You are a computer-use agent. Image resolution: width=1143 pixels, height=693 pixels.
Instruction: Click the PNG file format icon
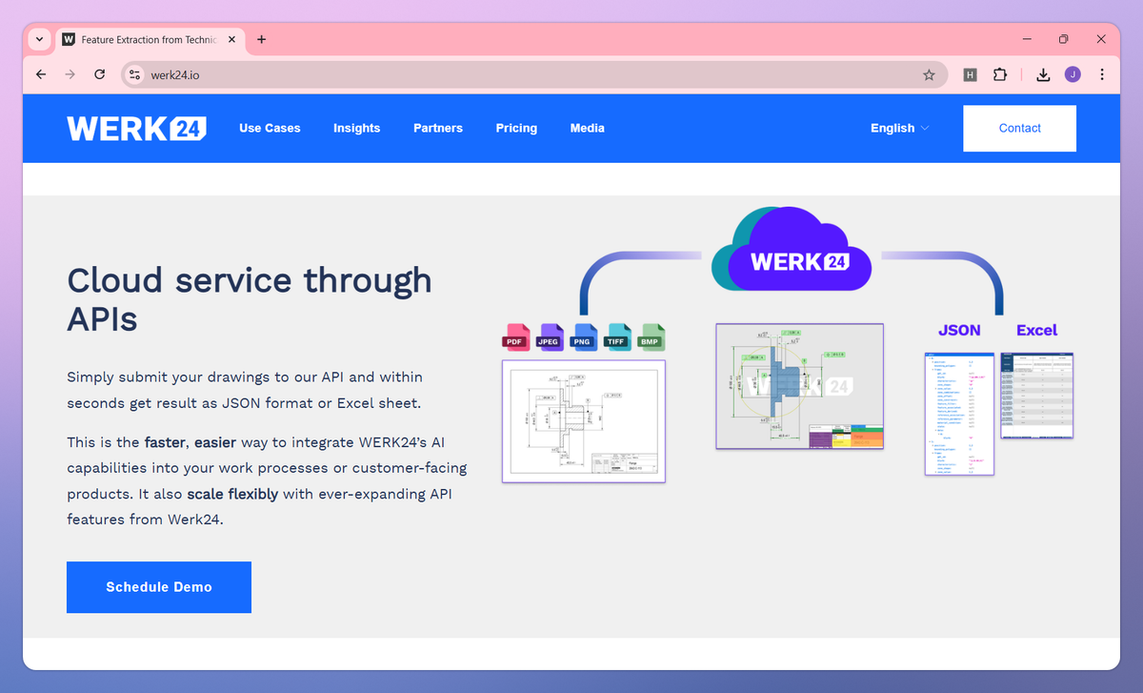point(582,337)
